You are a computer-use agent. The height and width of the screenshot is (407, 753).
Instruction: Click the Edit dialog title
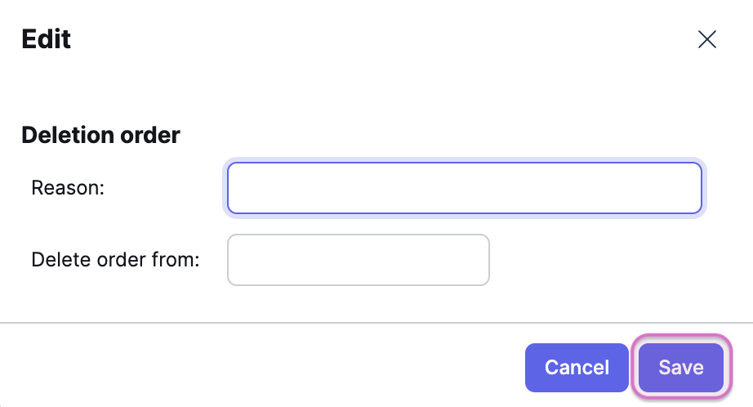[x=46, y=39]
